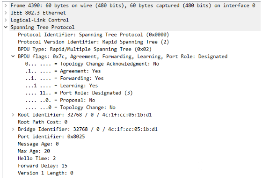Select the Topology Change Acknowledgment: No line

[x=92, y=64]
